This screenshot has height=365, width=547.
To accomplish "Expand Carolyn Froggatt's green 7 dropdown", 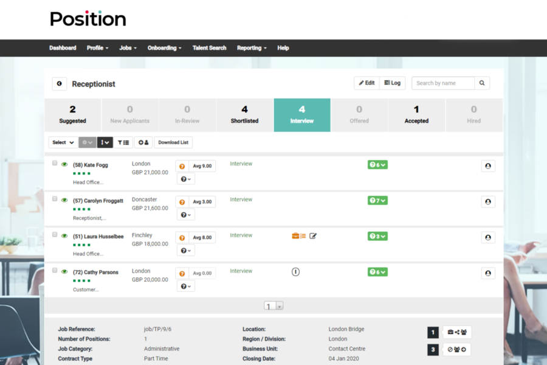I will coord(377,201).
